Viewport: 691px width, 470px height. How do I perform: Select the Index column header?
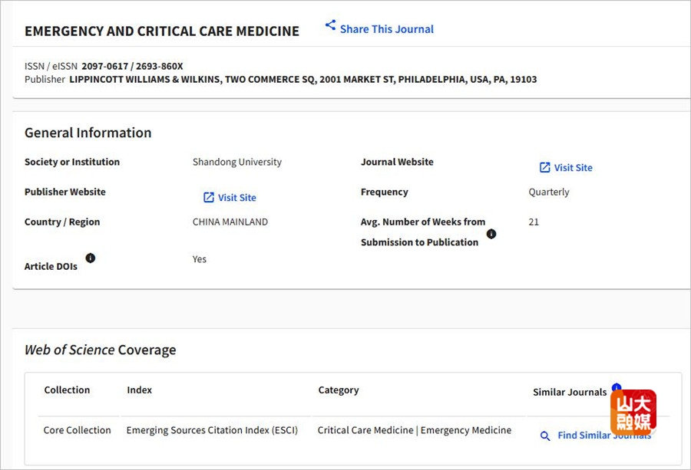pos(139,390)
